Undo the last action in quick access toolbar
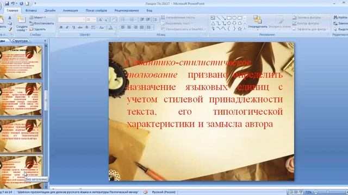Viewport: 348px width, 195px height. [13, 4]
